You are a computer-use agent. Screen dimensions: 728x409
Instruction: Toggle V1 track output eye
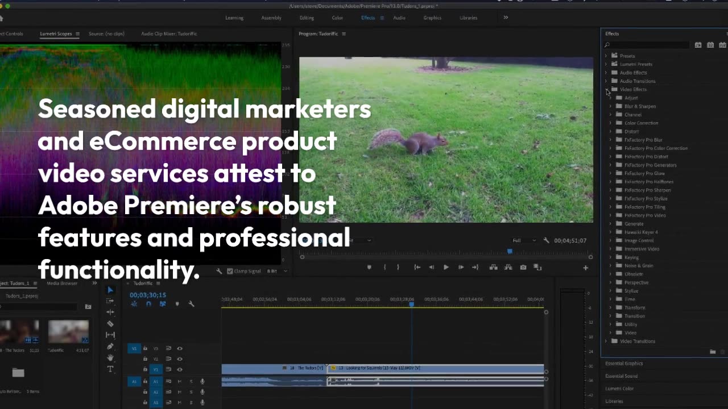click(180, 369)
